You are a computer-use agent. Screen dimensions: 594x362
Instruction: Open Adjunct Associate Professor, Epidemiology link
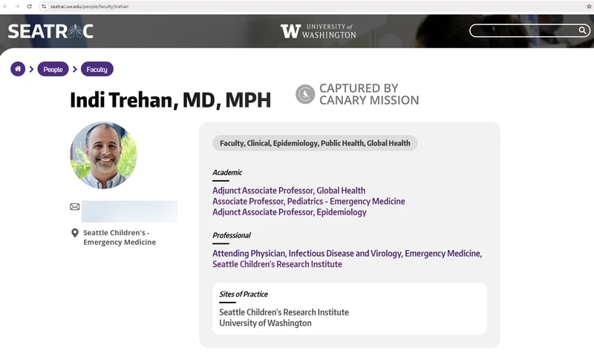click(x=289, y=212)
